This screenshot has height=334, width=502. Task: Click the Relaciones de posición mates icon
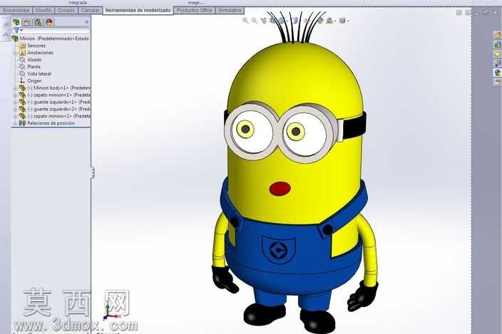point(22,123)
